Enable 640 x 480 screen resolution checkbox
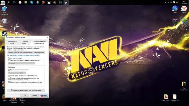The width and height of the screenshot is (189, 106). 9,76
